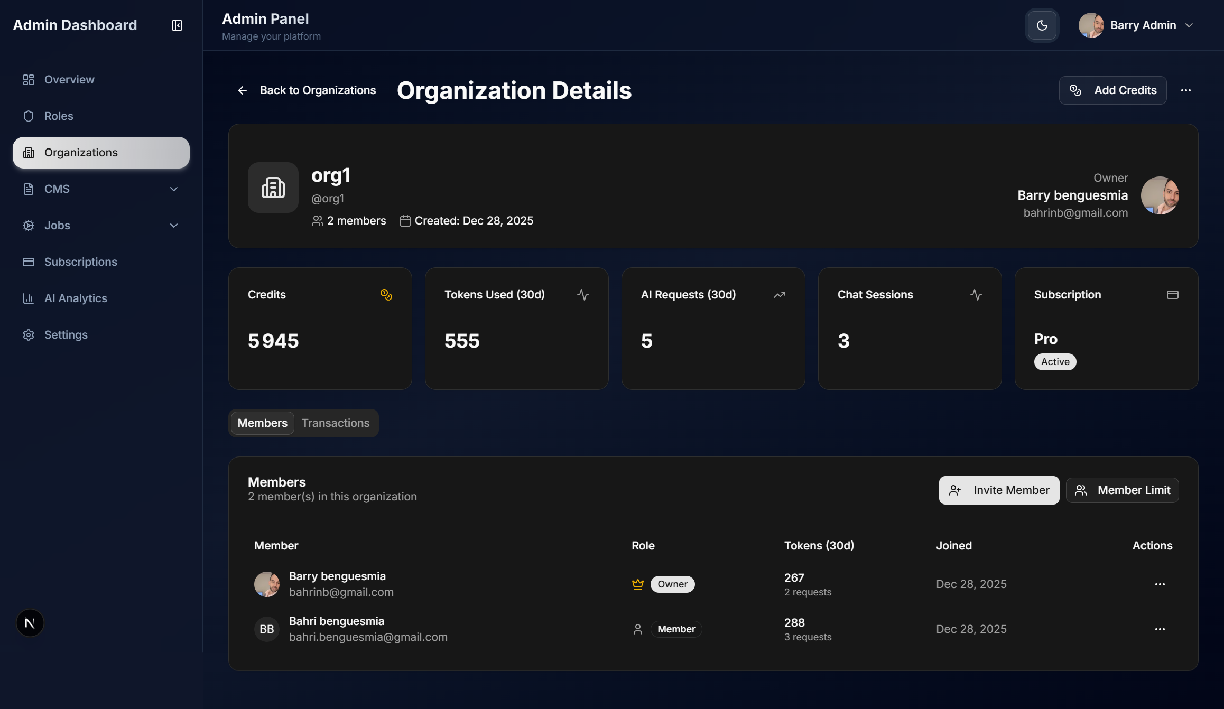Switch to the Transactions tab
1224x709 pixels.
coord(336,423)
